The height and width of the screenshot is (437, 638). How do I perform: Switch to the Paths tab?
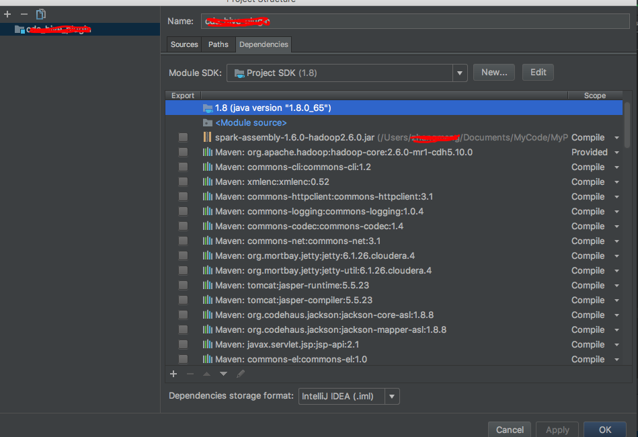(x=218, y=44)
